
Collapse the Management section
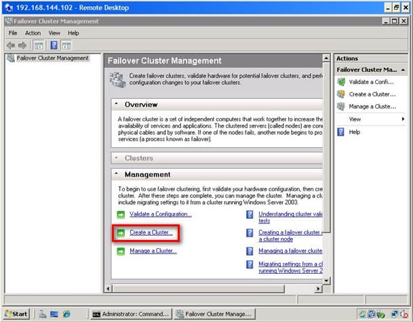click(116, 174)
